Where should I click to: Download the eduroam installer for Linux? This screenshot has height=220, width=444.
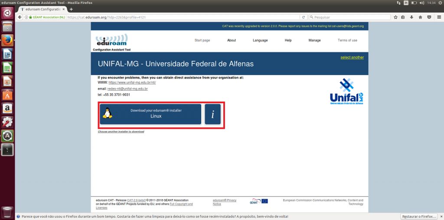(150, 114)
